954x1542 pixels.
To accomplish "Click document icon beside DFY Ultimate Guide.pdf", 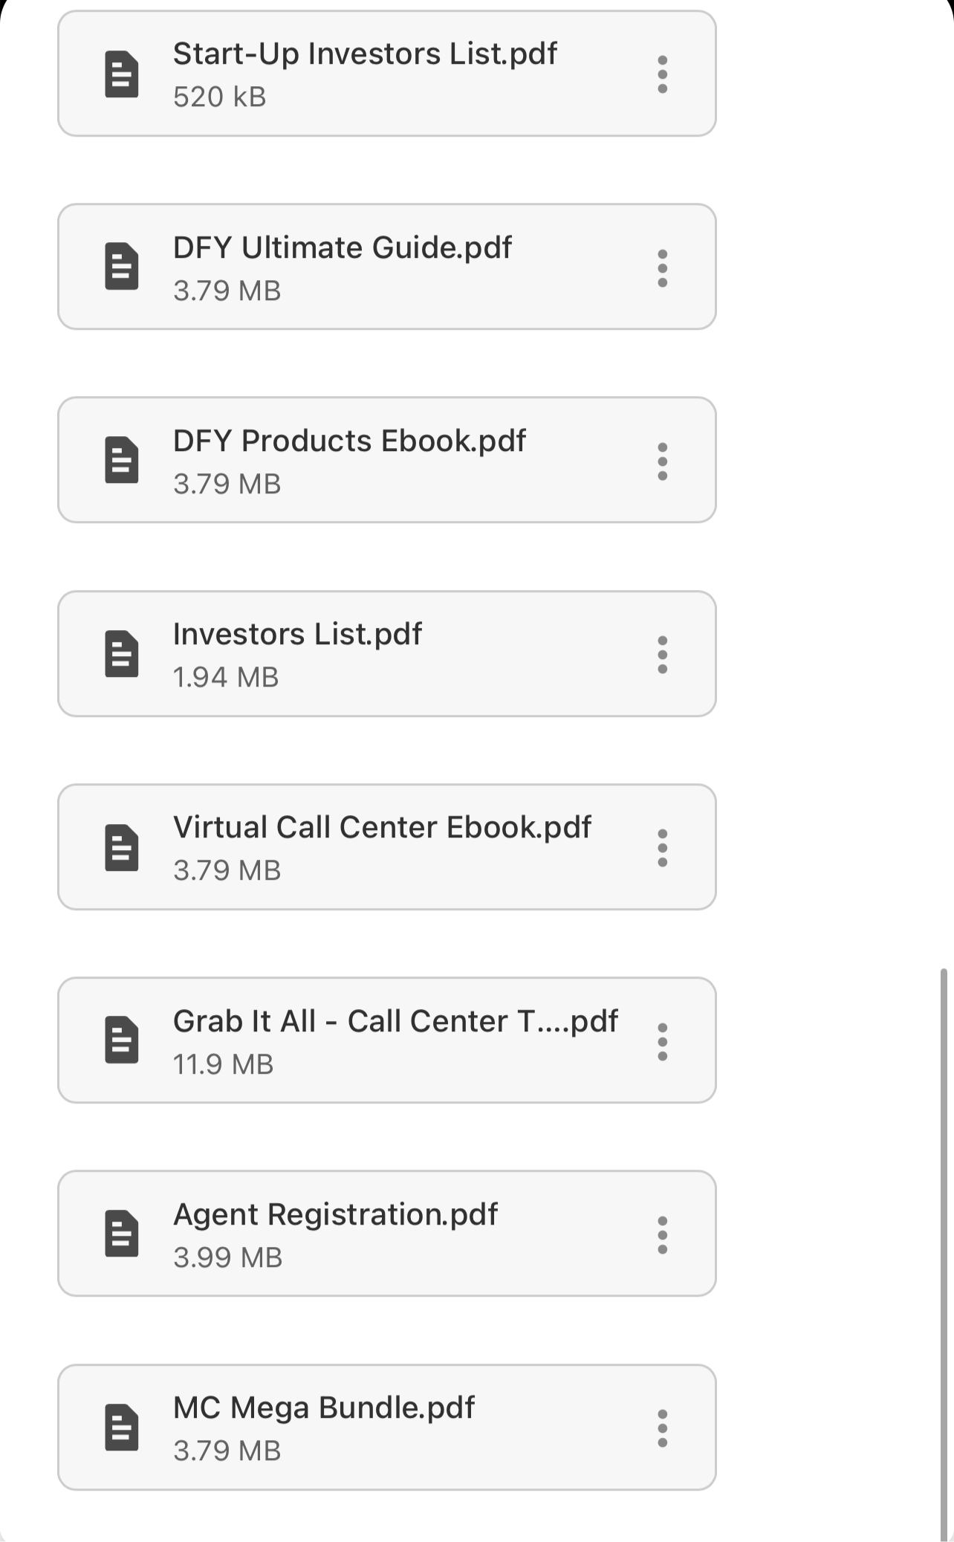I will (x=122, y=266).
